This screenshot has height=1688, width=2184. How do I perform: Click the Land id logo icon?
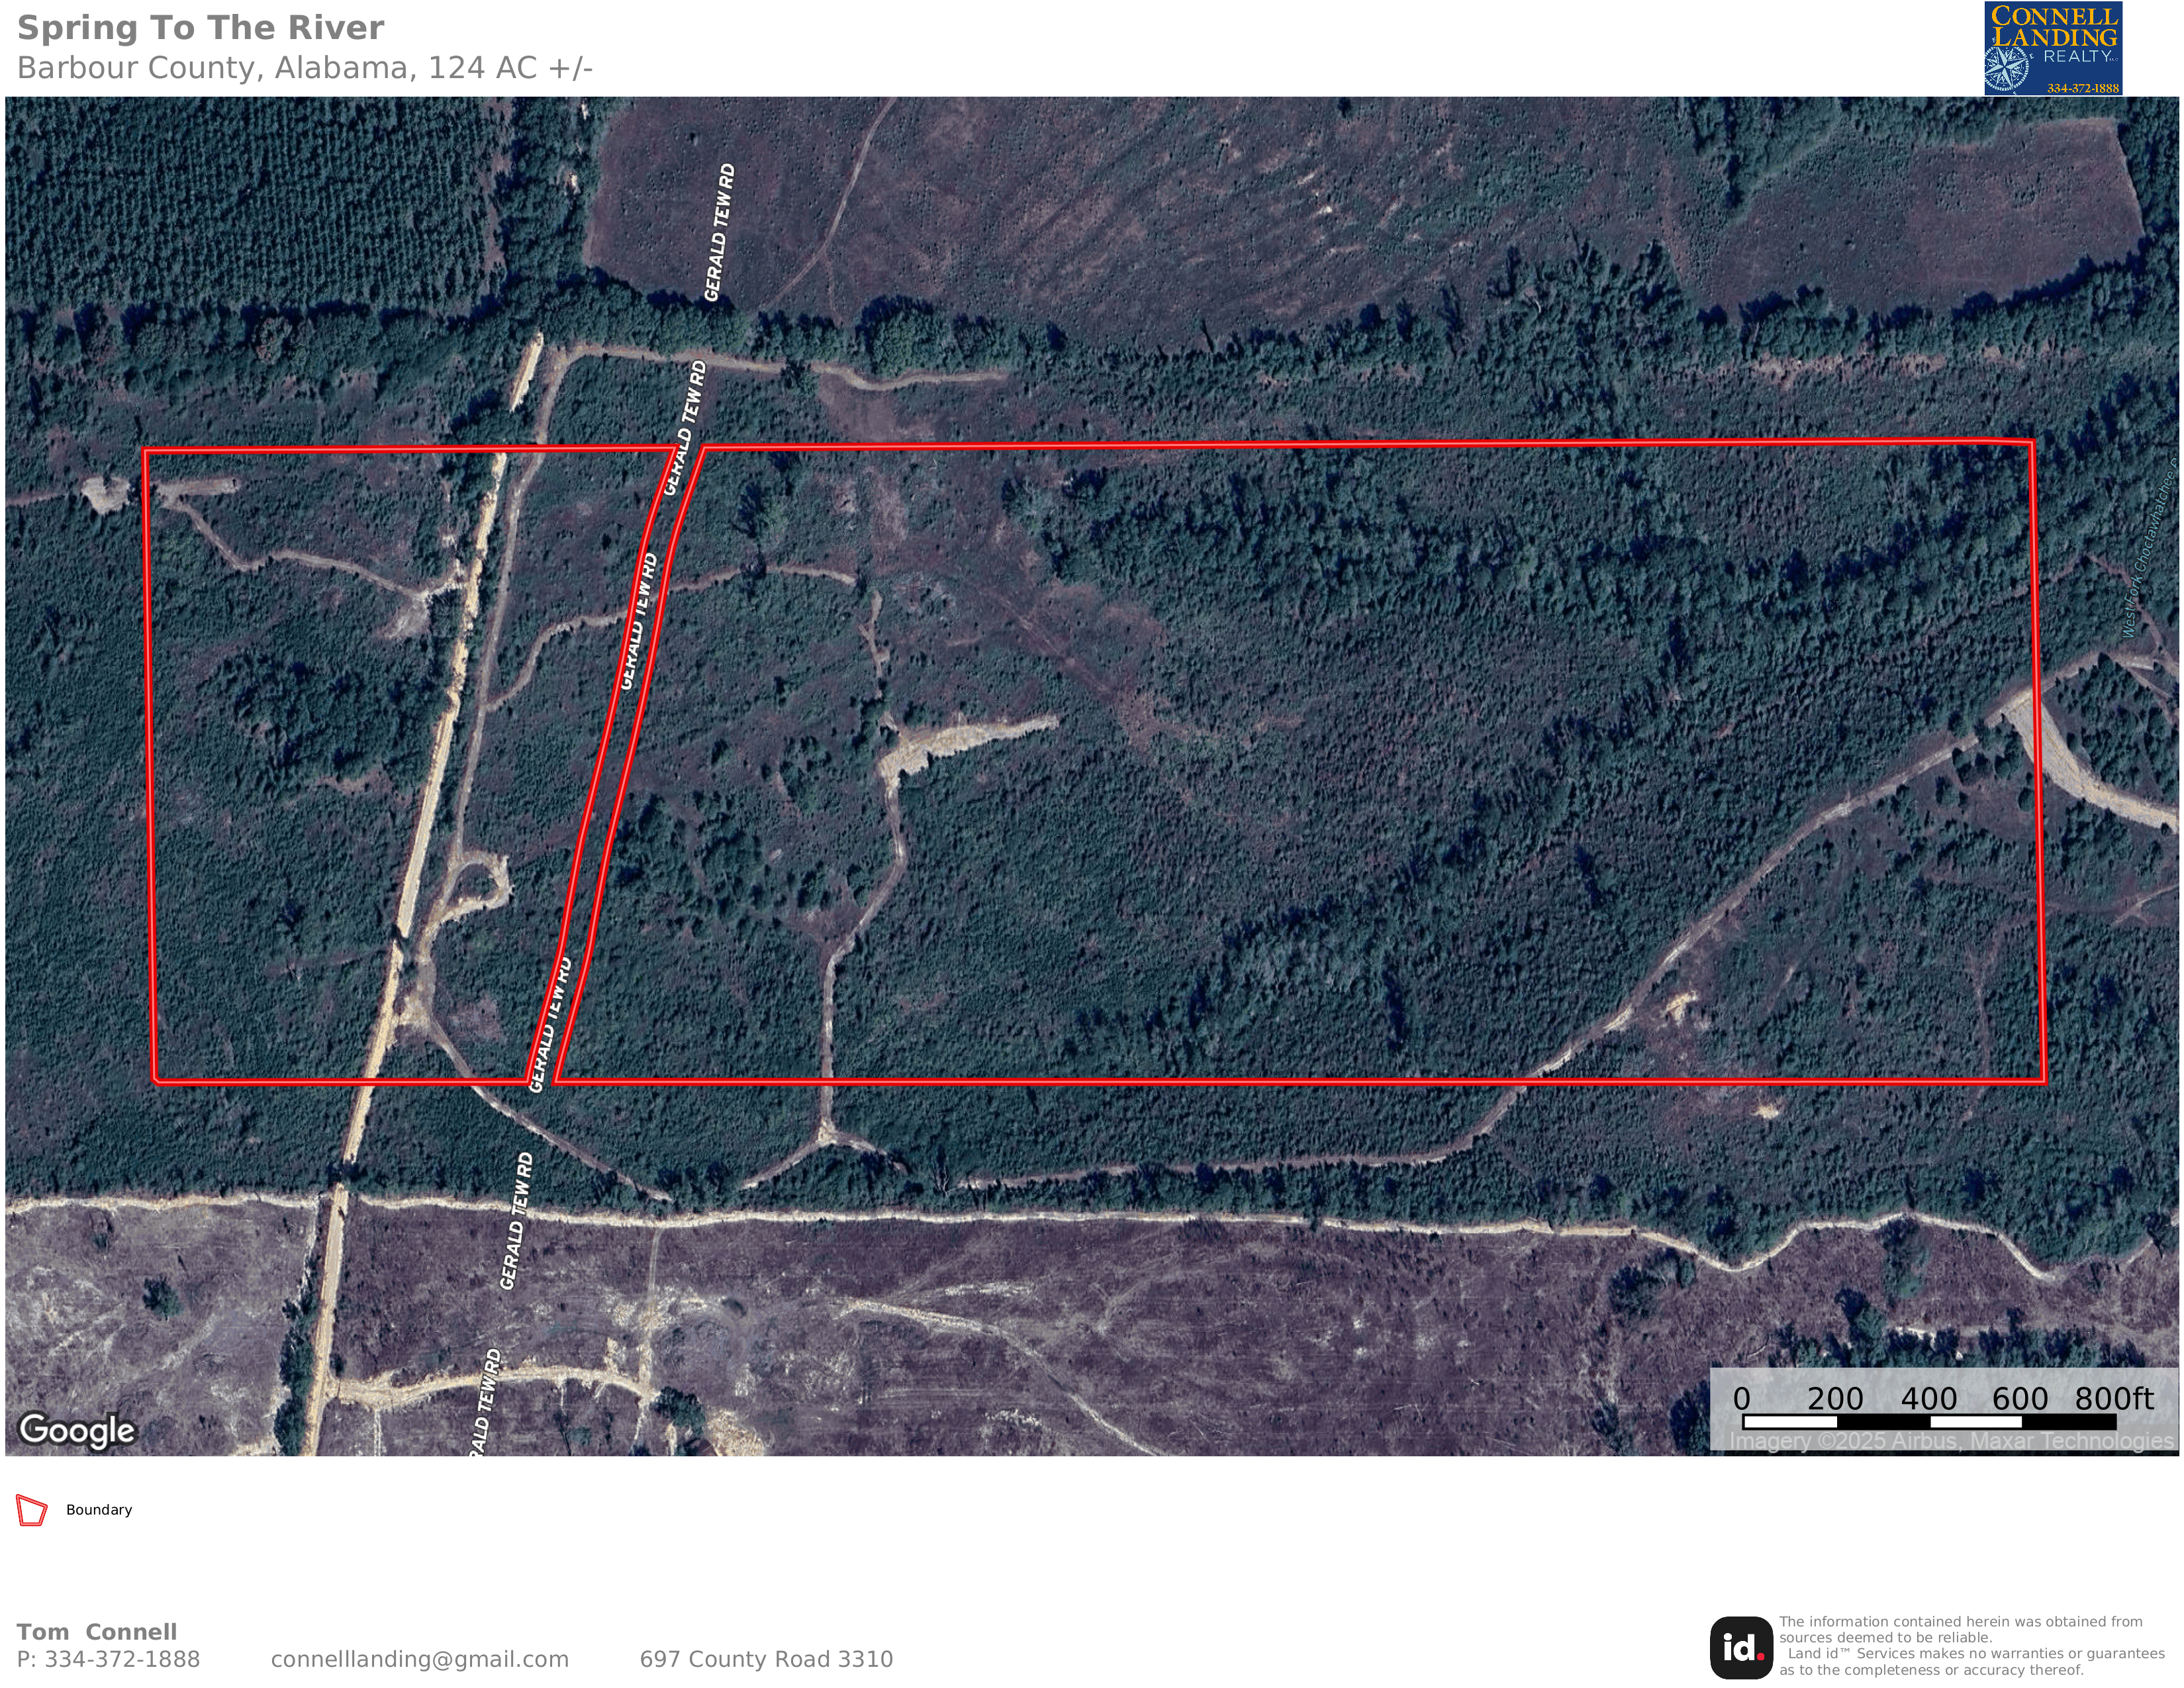[1741, 1648]
